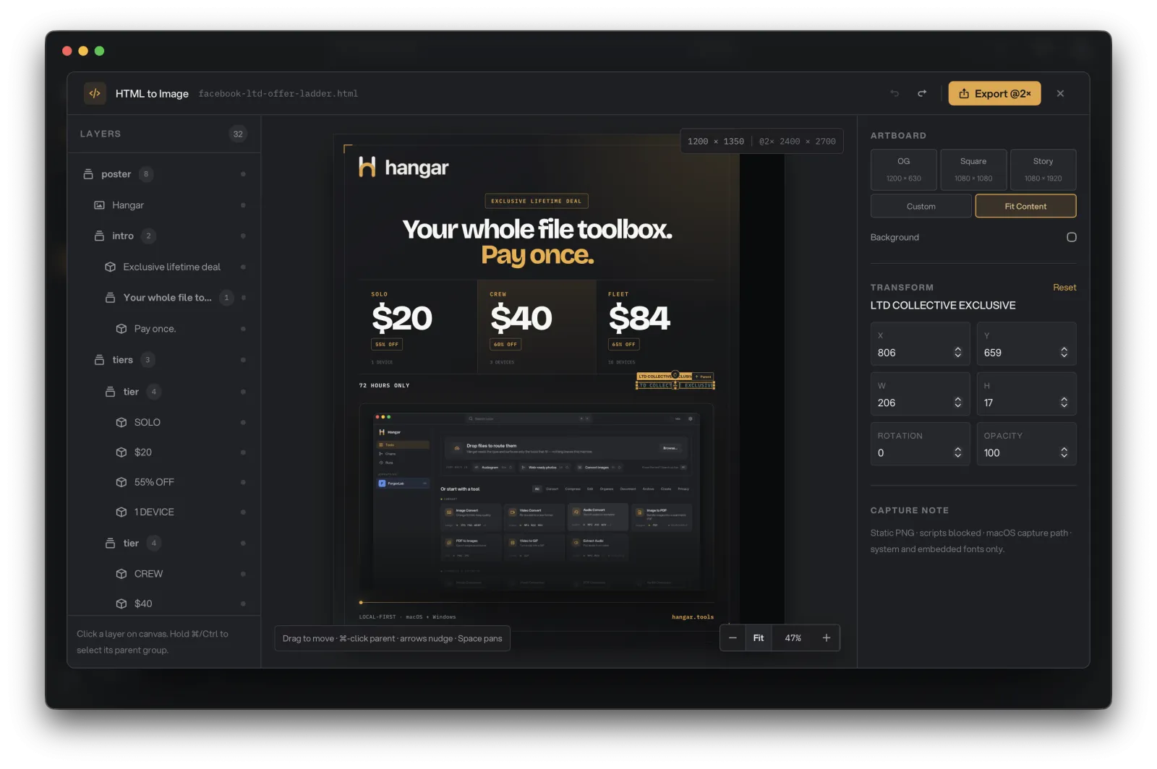Toggle visibility dot of intro group
The width and height of the screenshot is (1157, 769).
coord(243,236)
